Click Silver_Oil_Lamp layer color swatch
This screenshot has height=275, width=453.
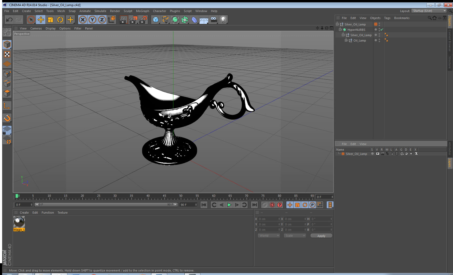click(x=343, y=154)
